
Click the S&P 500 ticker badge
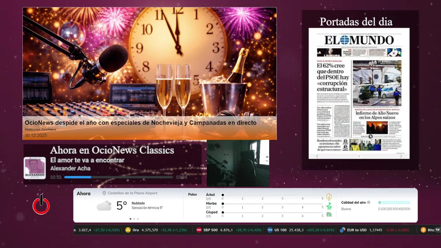[199, 230]
